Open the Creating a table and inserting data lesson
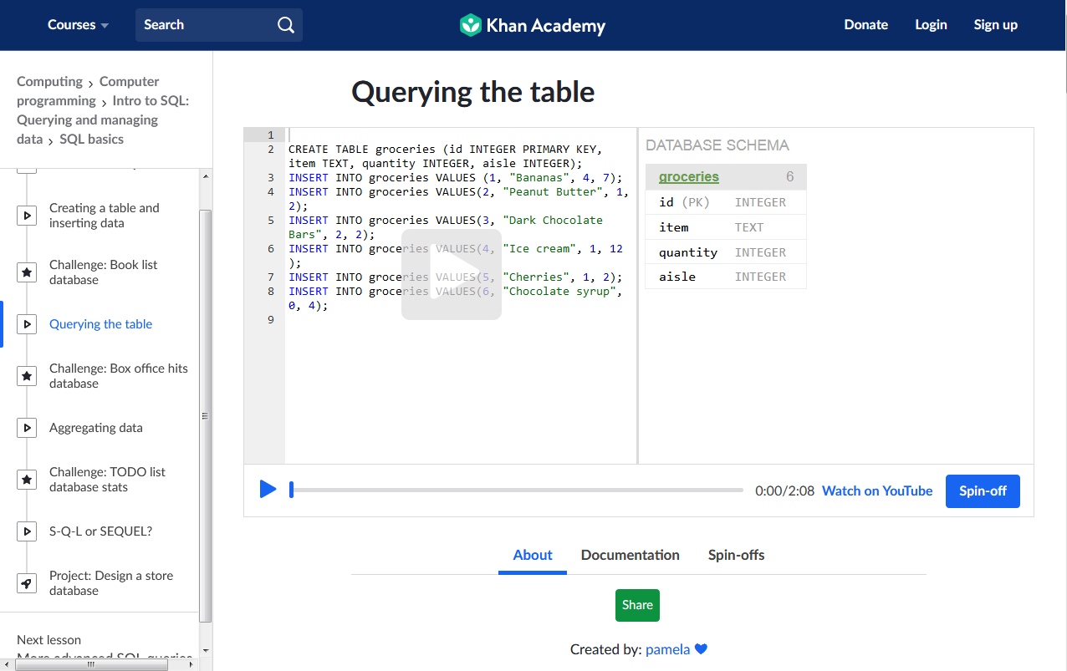 [104, 216]
